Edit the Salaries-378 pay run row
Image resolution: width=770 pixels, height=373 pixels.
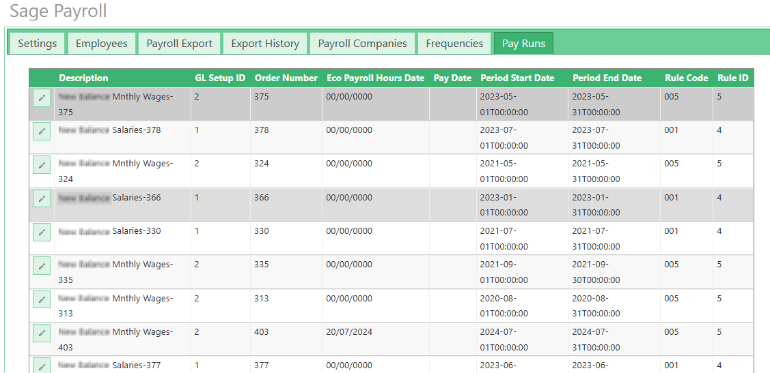coord(42,132)
